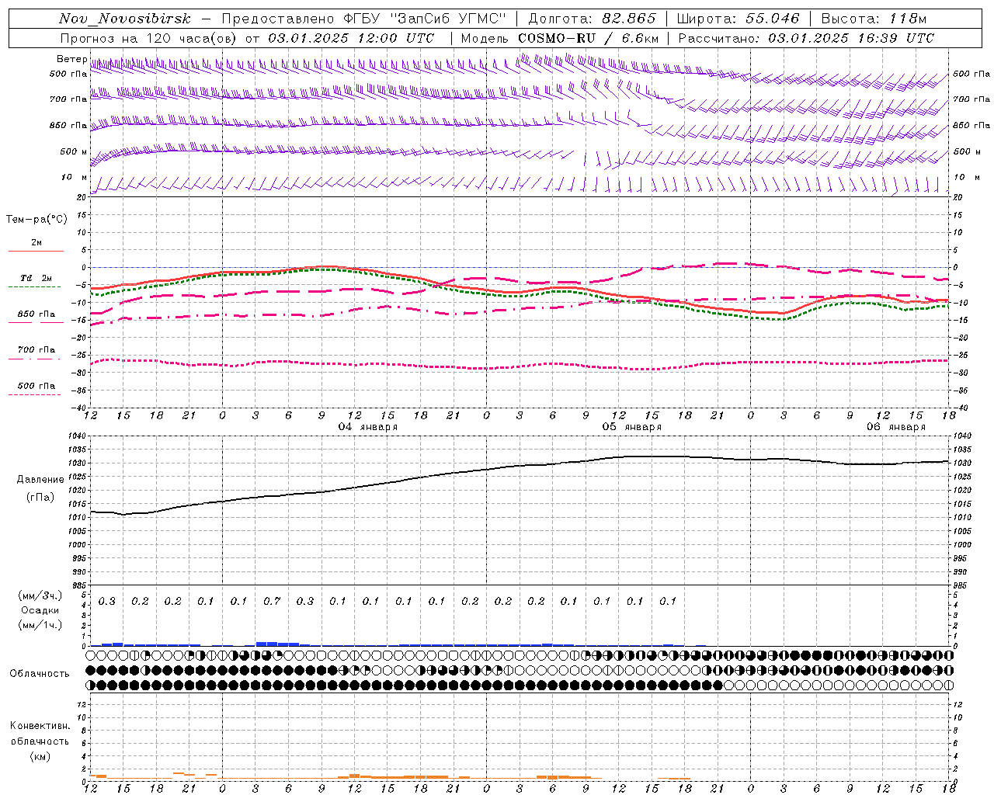The width and height of the screenshot is (994, 795).
Task: Click the '(гПа)' unit label under Давление
Action: (x=40, y=498)
